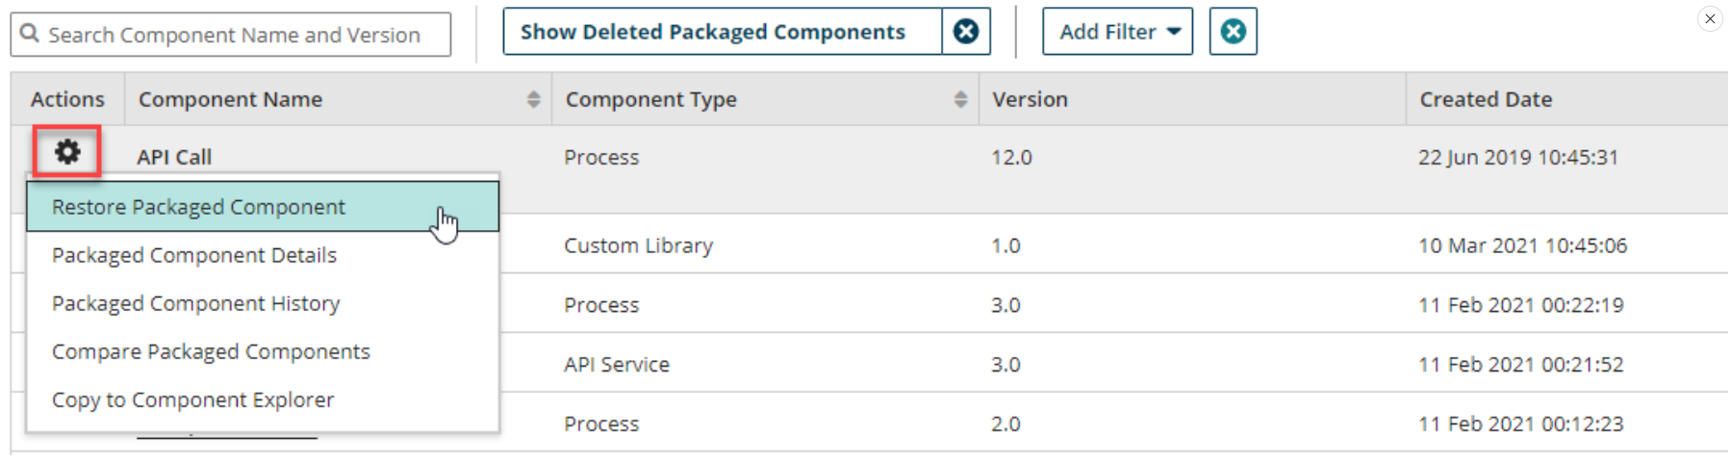Select the API Service component row
The width and height of the screenshot is (1731, 461).
pos(617,364)
